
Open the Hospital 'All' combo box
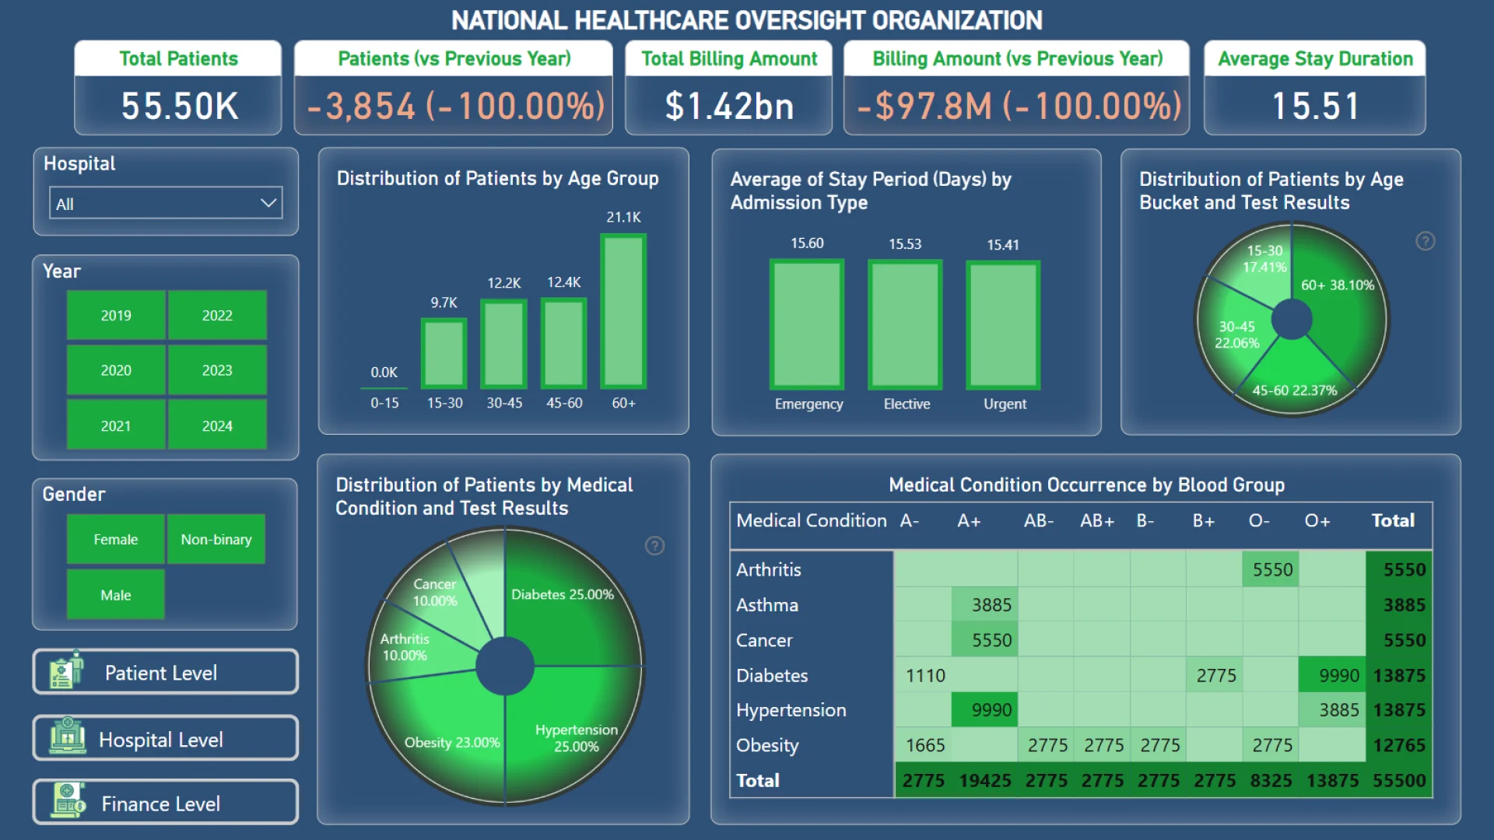[x=156, y=204]
